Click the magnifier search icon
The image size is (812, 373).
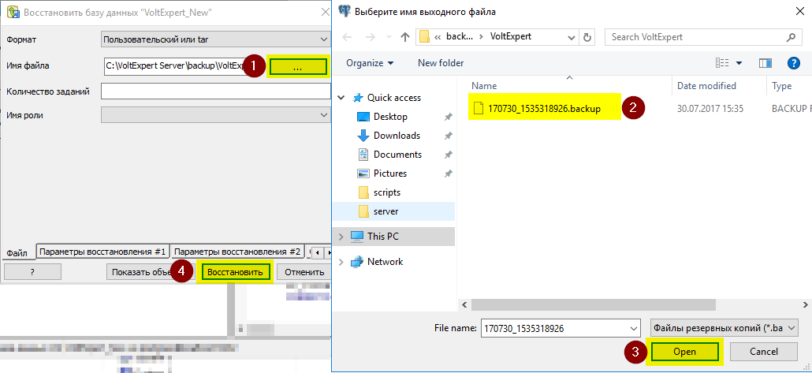click(790, 37)
